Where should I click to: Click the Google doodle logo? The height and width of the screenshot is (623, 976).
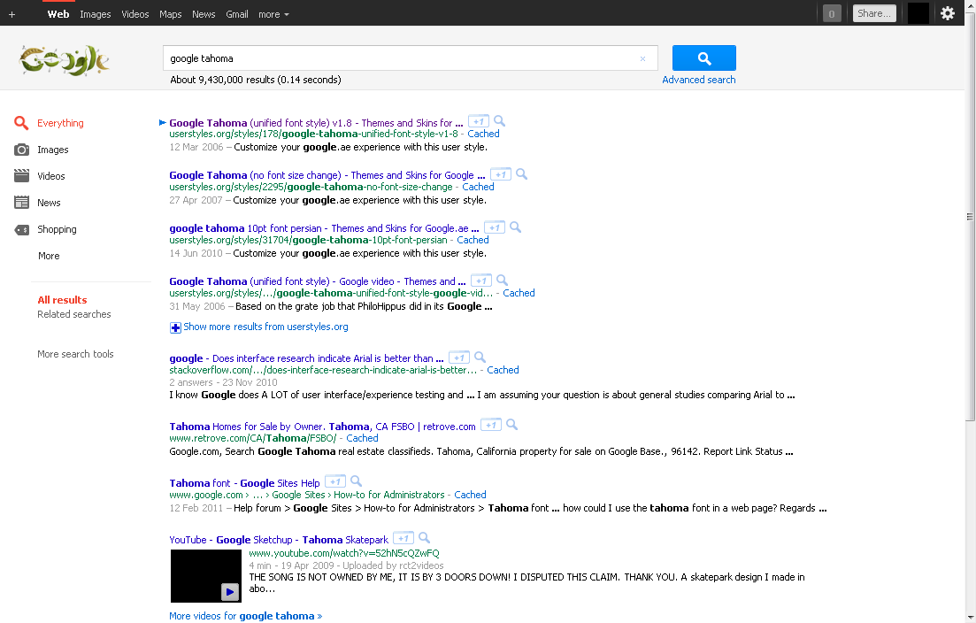pos(64,60)
